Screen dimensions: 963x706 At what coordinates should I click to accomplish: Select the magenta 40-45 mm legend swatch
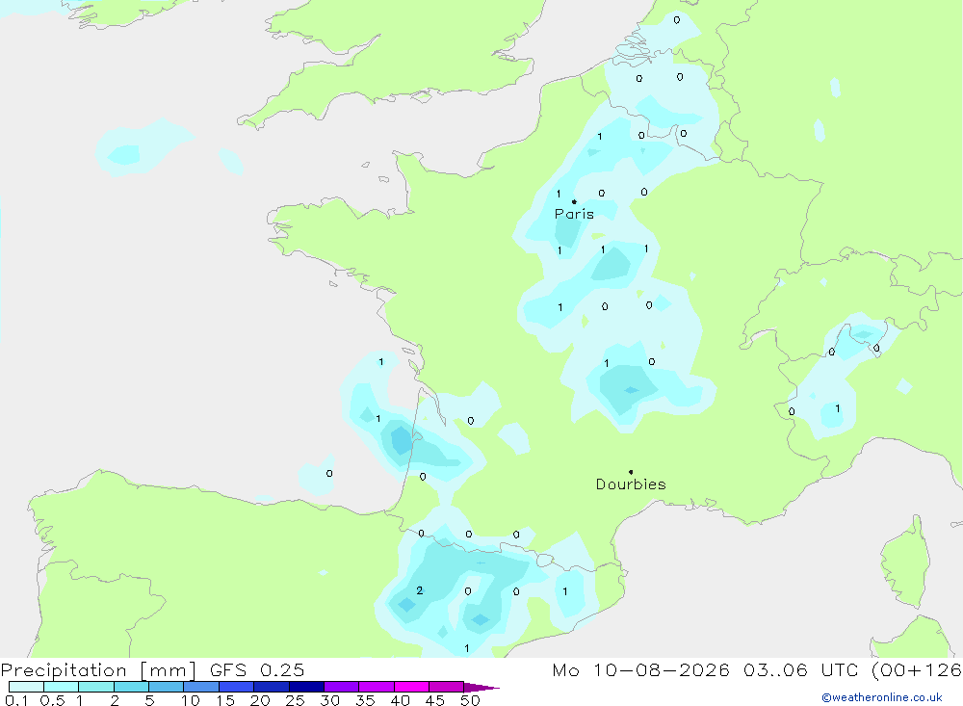(411, 687)
